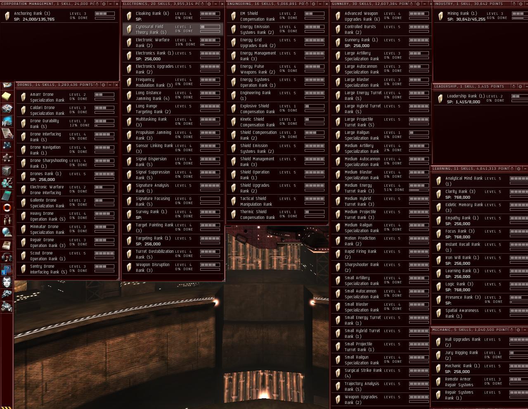Screen dimensions: 528x409
Task: Open the Mechanic window options circle menu
Action: [x=518, y=330]
